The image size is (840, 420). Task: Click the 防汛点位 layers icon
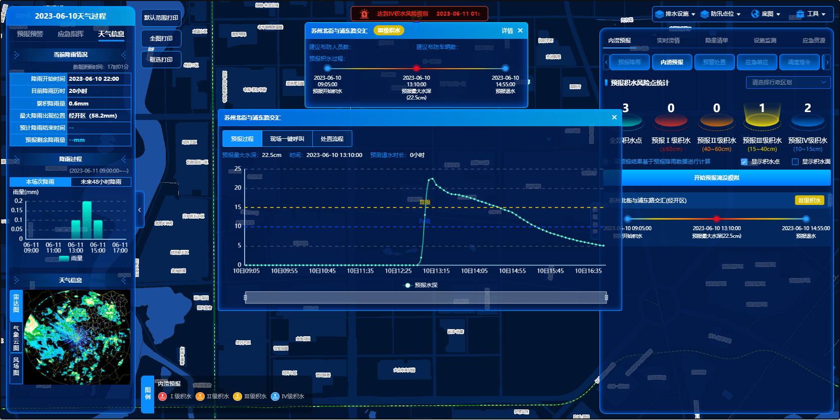(705, 14)
